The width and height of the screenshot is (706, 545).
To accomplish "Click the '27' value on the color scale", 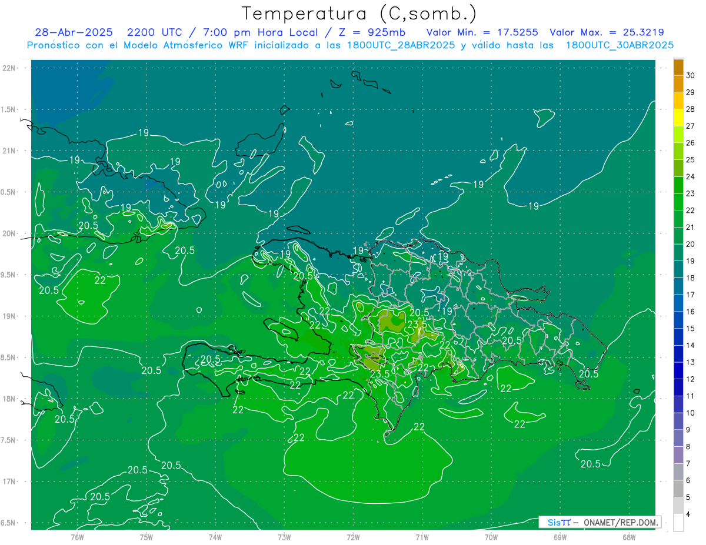I will [691, 126].
